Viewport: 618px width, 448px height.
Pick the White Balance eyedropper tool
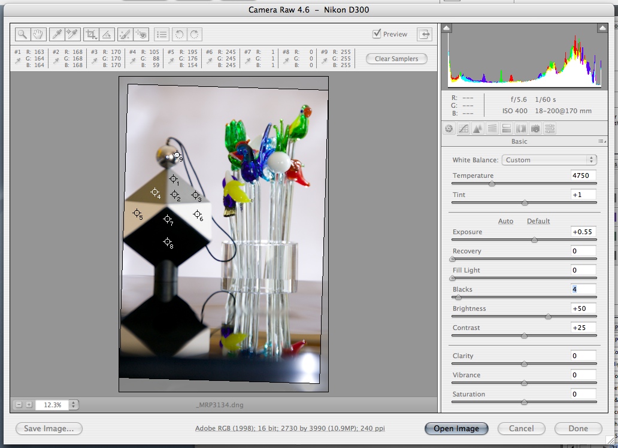click(56, 34)
